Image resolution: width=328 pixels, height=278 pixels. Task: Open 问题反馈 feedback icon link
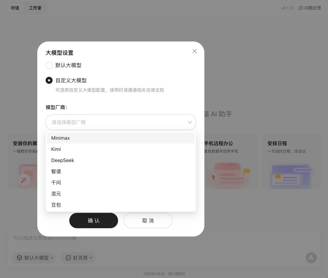310,8
